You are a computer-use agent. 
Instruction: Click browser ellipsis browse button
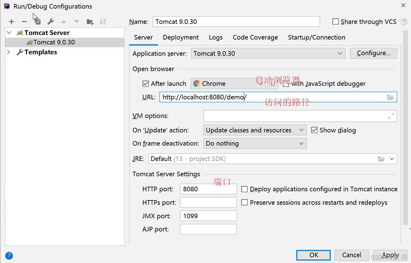tap(273, 84)
